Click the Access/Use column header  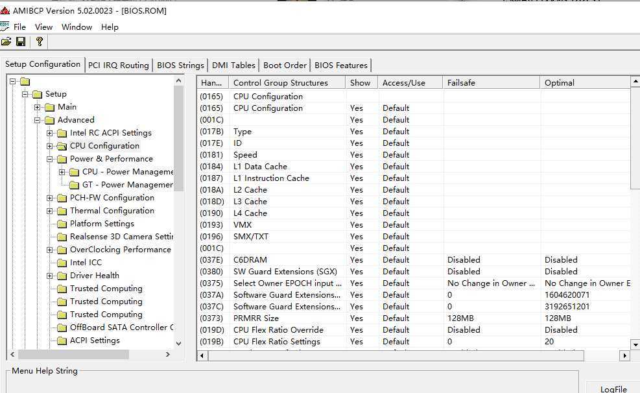pyautogui.click(x=410, y=83)
